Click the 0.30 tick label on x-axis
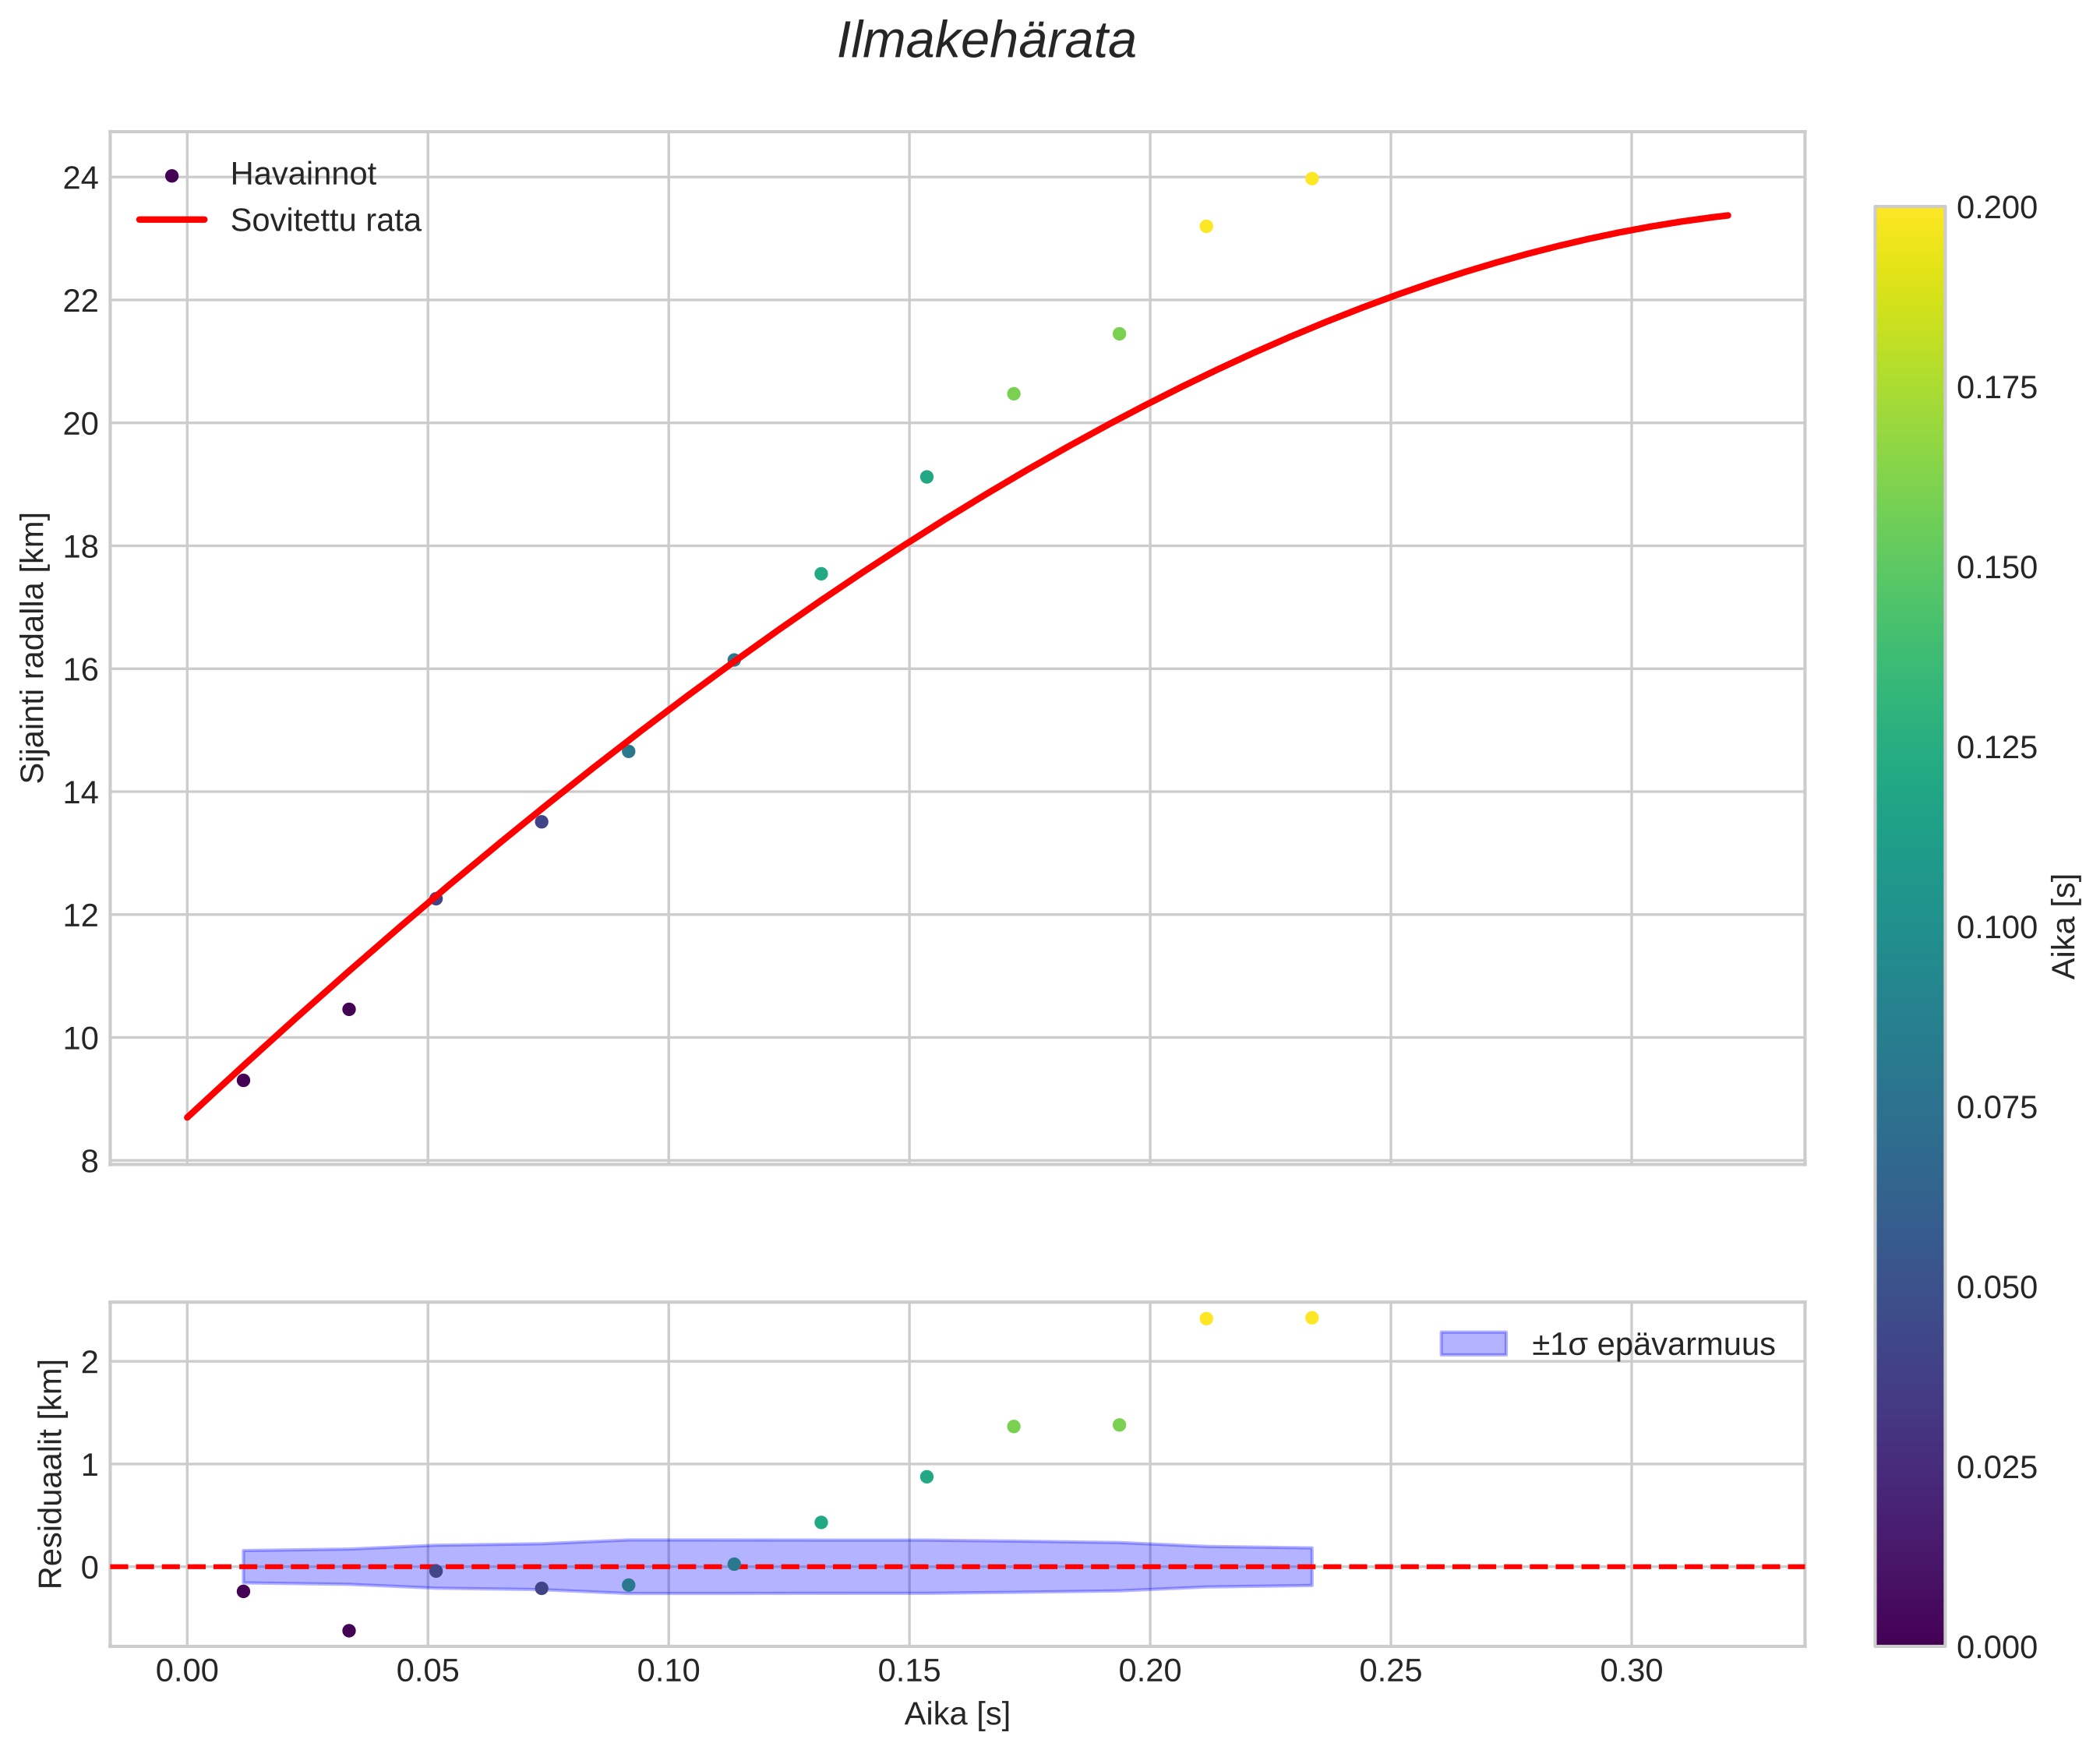This screenshot has width=2100, height=1750. [x=1631, y=1671]
